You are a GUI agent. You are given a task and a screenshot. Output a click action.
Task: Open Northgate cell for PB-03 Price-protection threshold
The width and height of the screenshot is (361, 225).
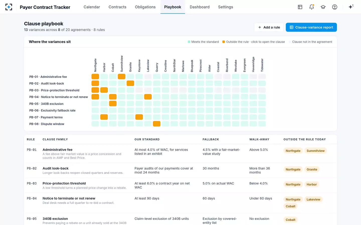(x=95, y=90)
